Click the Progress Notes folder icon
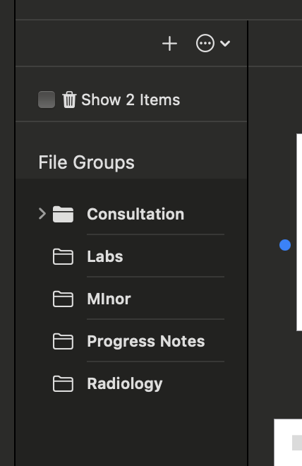Image resolution: width=302 pixels, height=466 pixels. pyautogui.click(x=63, y=342)
